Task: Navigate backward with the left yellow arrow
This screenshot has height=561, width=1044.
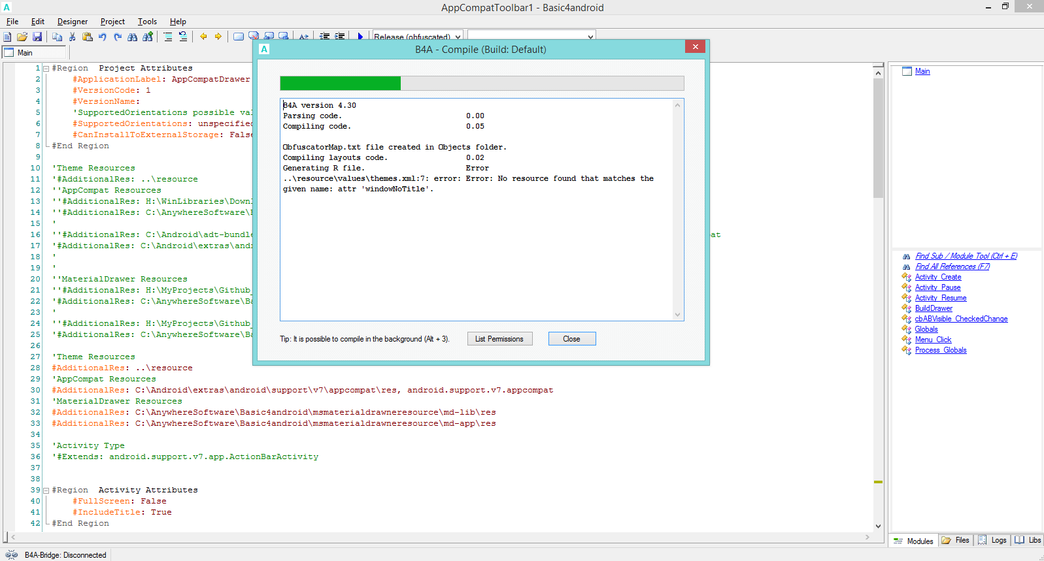Action: point(203,37)
